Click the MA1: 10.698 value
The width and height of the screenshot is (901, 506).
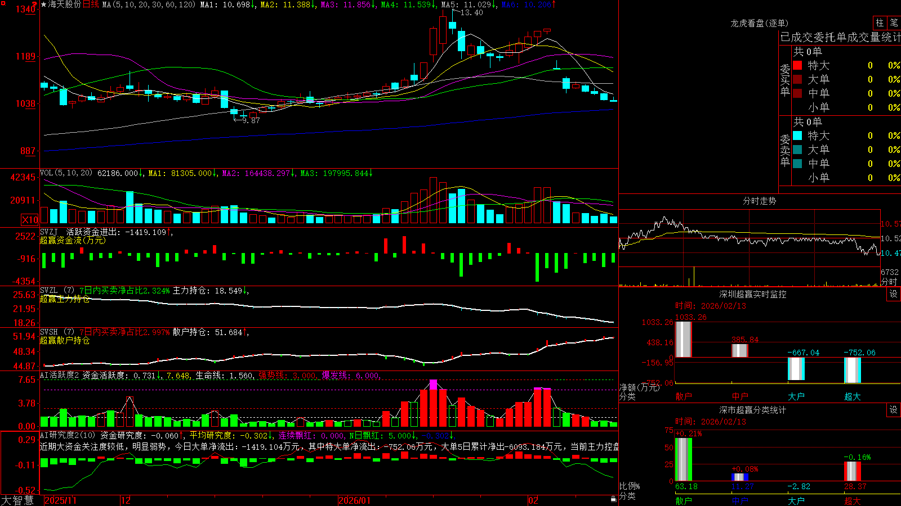pyautogui.click(x=228, y=4)
